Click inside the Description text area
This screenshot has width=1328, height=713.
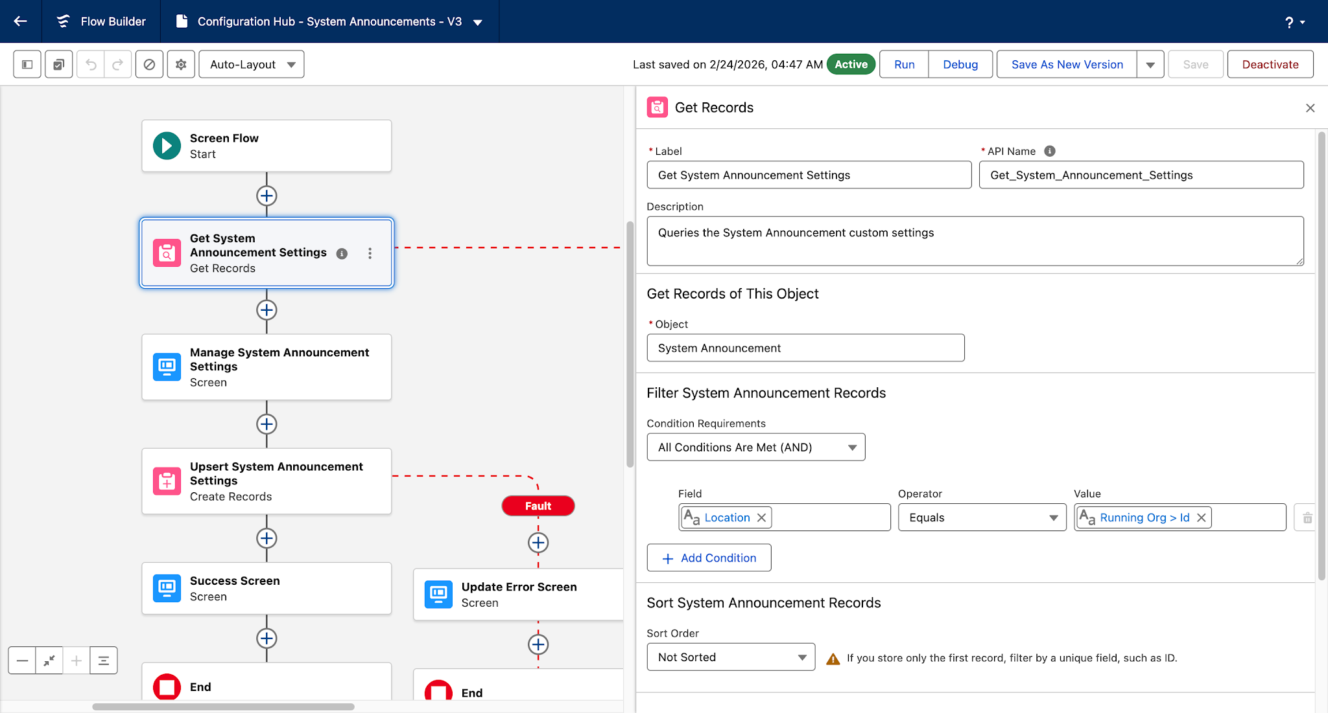pos(973,241)
